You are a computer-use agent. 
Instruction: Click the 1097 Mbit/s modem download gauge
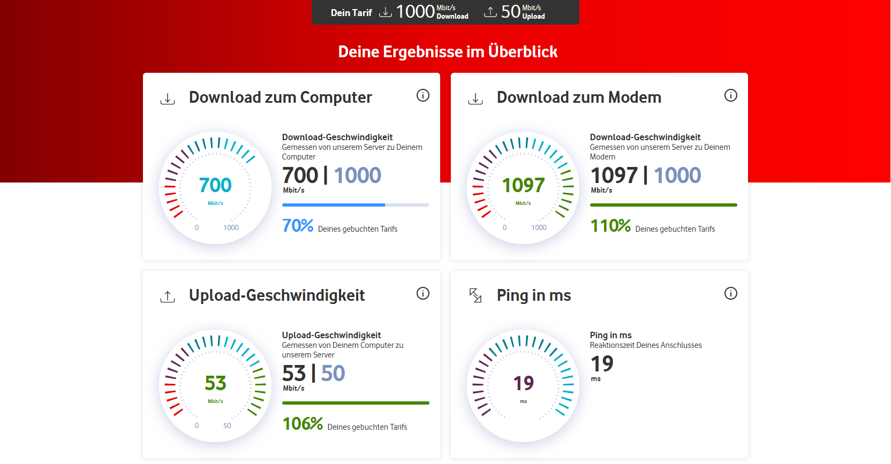pyautogui.click(x=523, y=188)
